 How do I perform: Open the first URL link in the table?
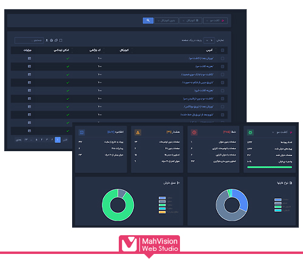(x=201, y=58)
